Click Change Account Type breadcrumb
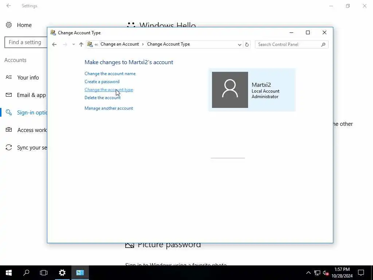Image resolution: width=373 pixels, height=280 pixels. coord(168,44)
